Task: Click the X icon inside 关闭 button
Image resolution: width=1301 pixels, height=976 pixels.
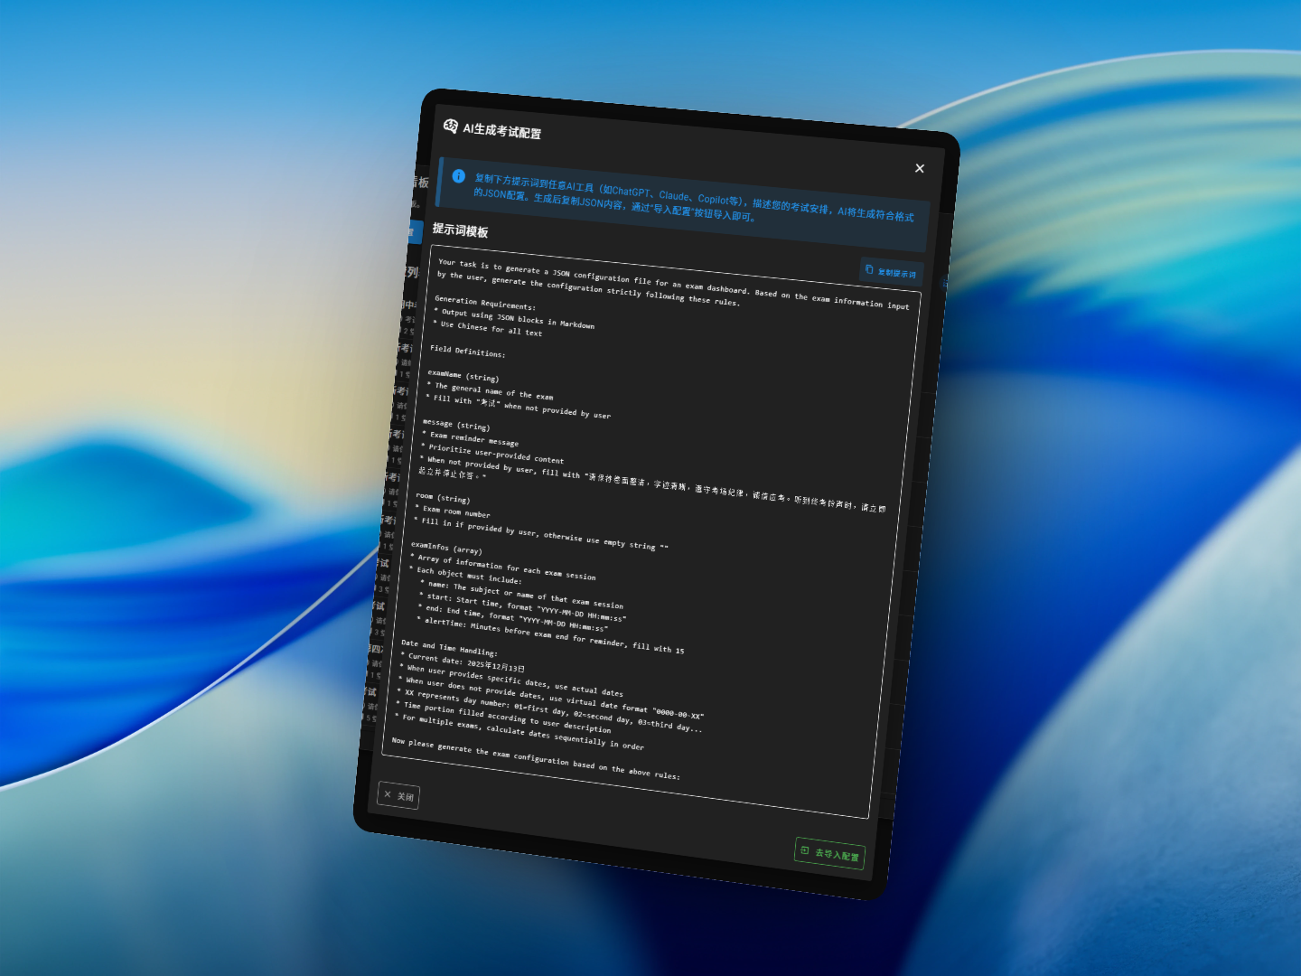Action: tap(388, 794)
